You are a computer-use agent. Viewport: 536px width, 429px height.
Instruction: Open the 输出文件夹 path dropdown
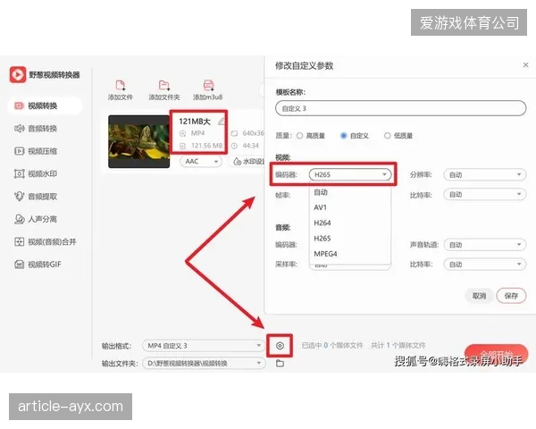204,364
